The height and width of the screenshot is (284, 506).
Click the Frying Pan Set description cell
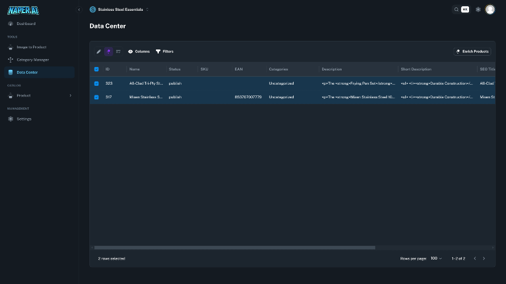pyautogui.click(x=358, y=83)
